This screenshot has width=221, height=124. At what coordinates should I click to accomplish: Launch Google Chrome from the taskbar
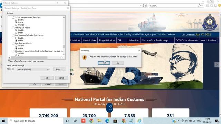click(91, 121)
